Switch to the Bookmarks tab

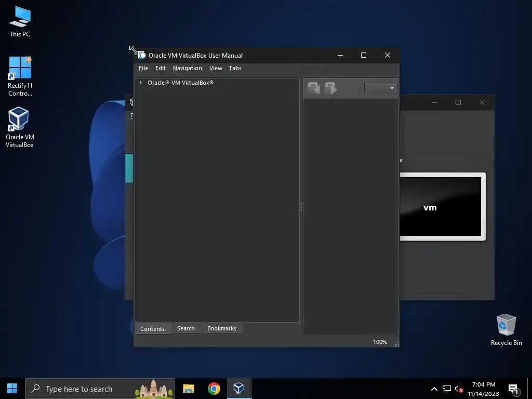tap(222, 328)
